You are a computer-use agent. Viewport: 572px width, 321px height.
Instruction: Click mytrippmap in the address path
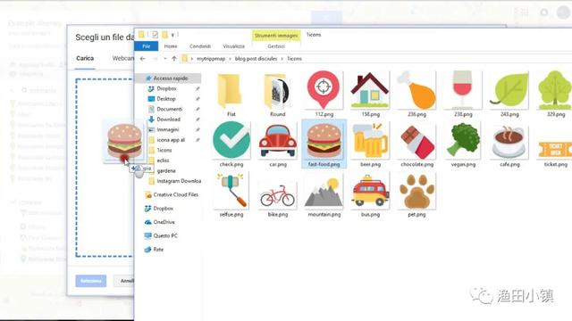[x=211, y=59]
